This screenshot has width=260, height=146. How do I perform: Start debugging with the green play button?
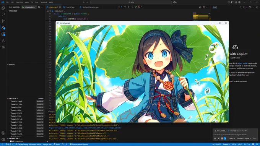click(23, 7)
